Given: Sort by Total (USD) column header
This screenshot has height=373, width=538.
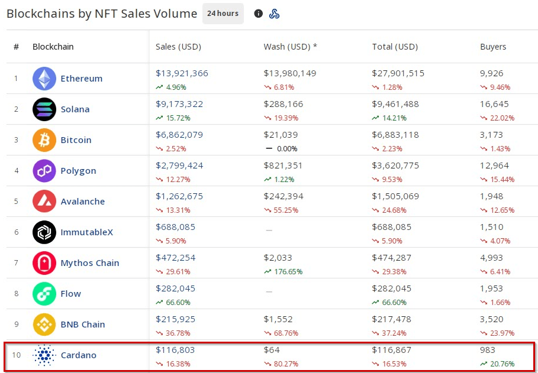Looking at the screenshot, I should [x=395, y=47].
